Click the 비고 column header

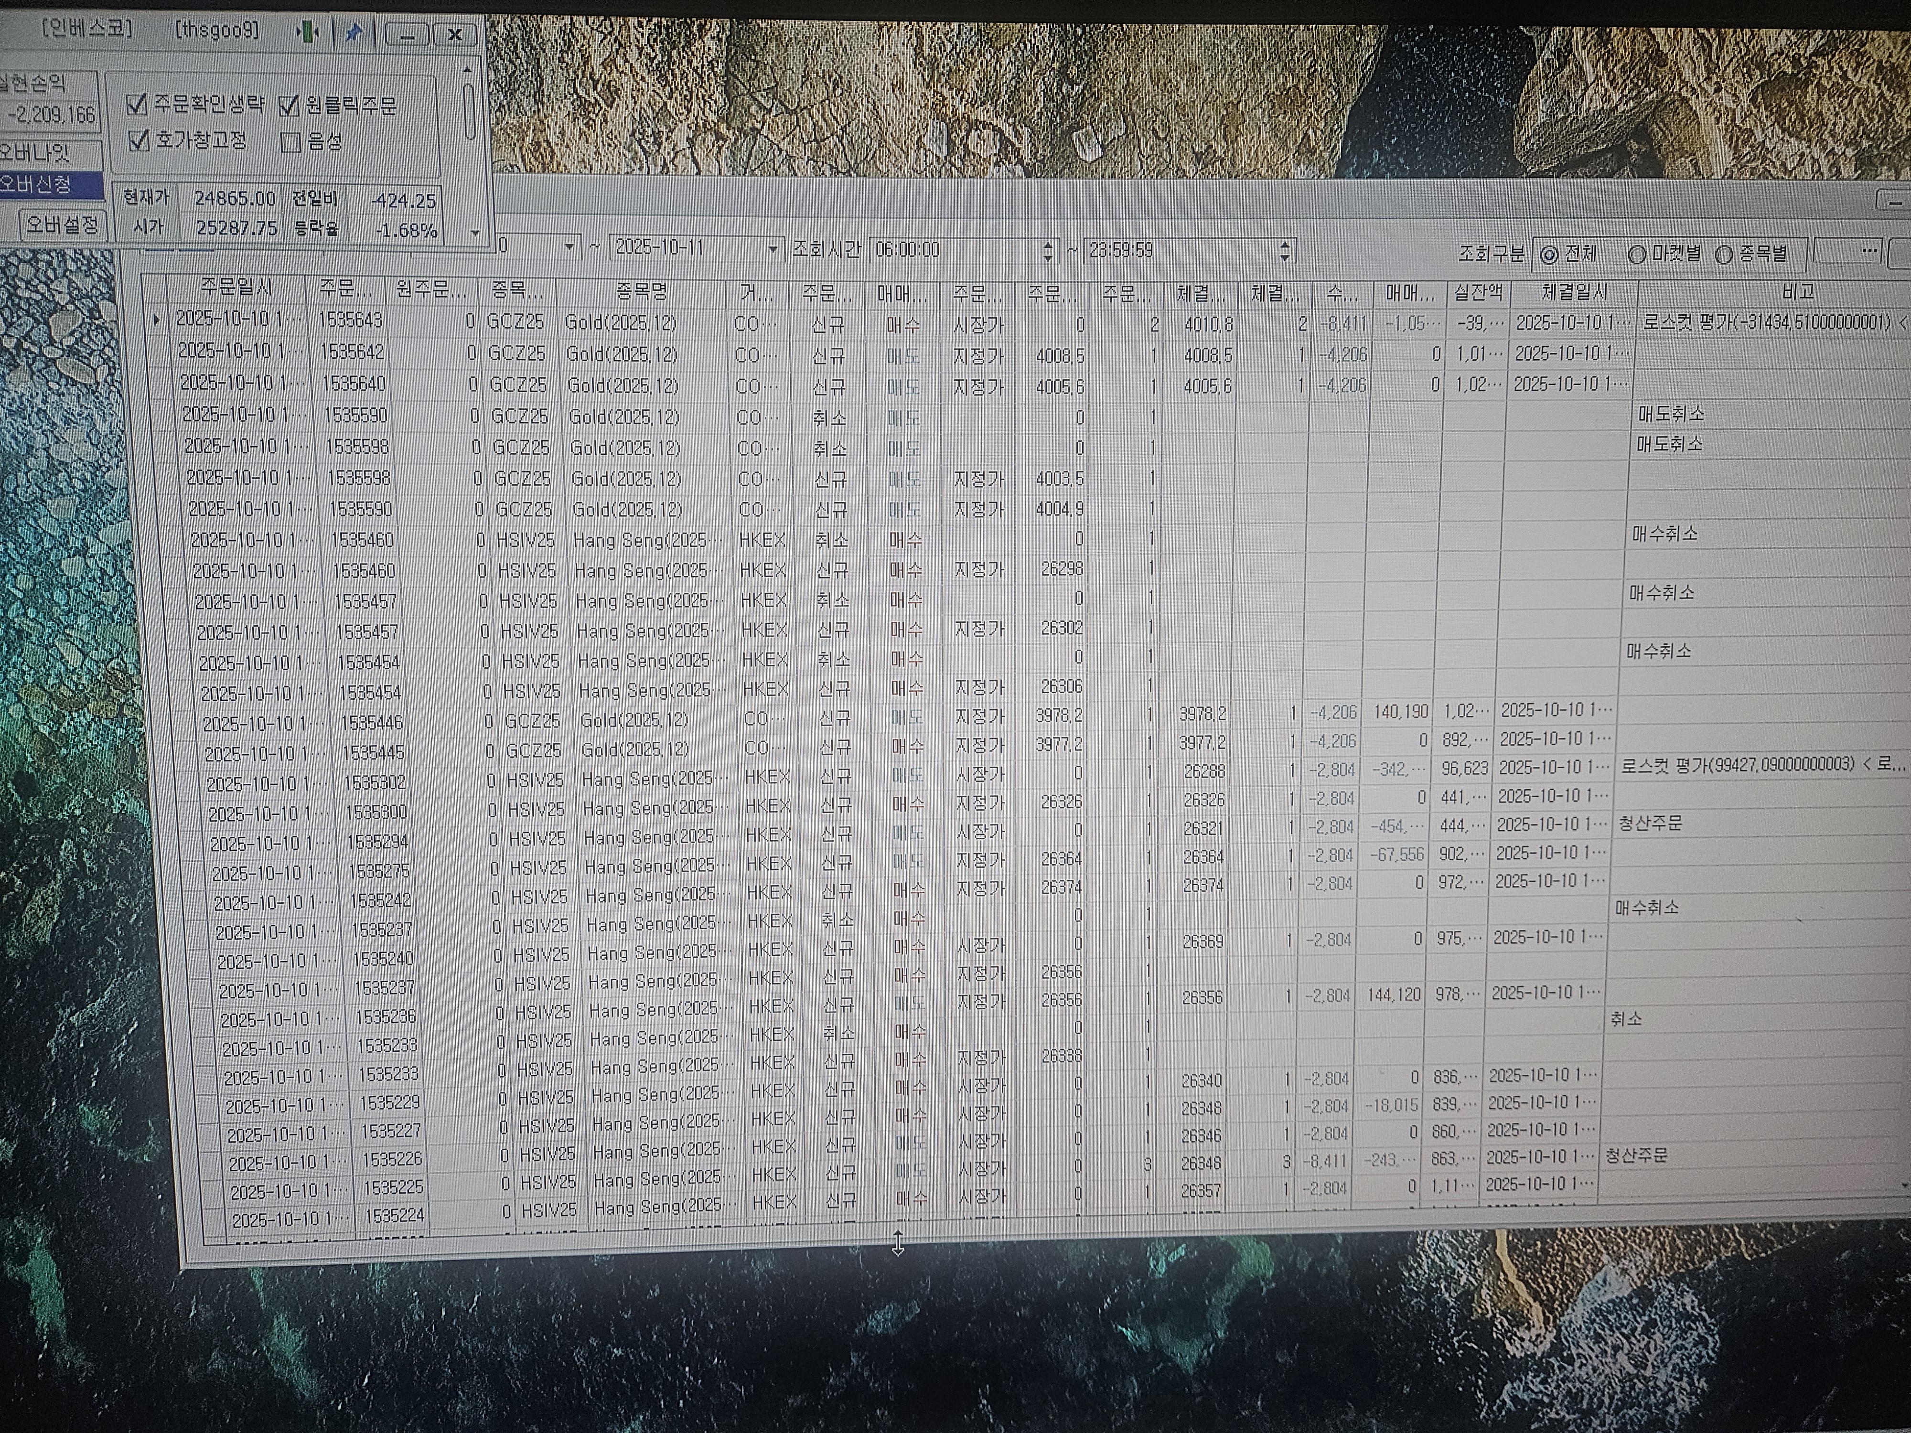coord(1798,292)
